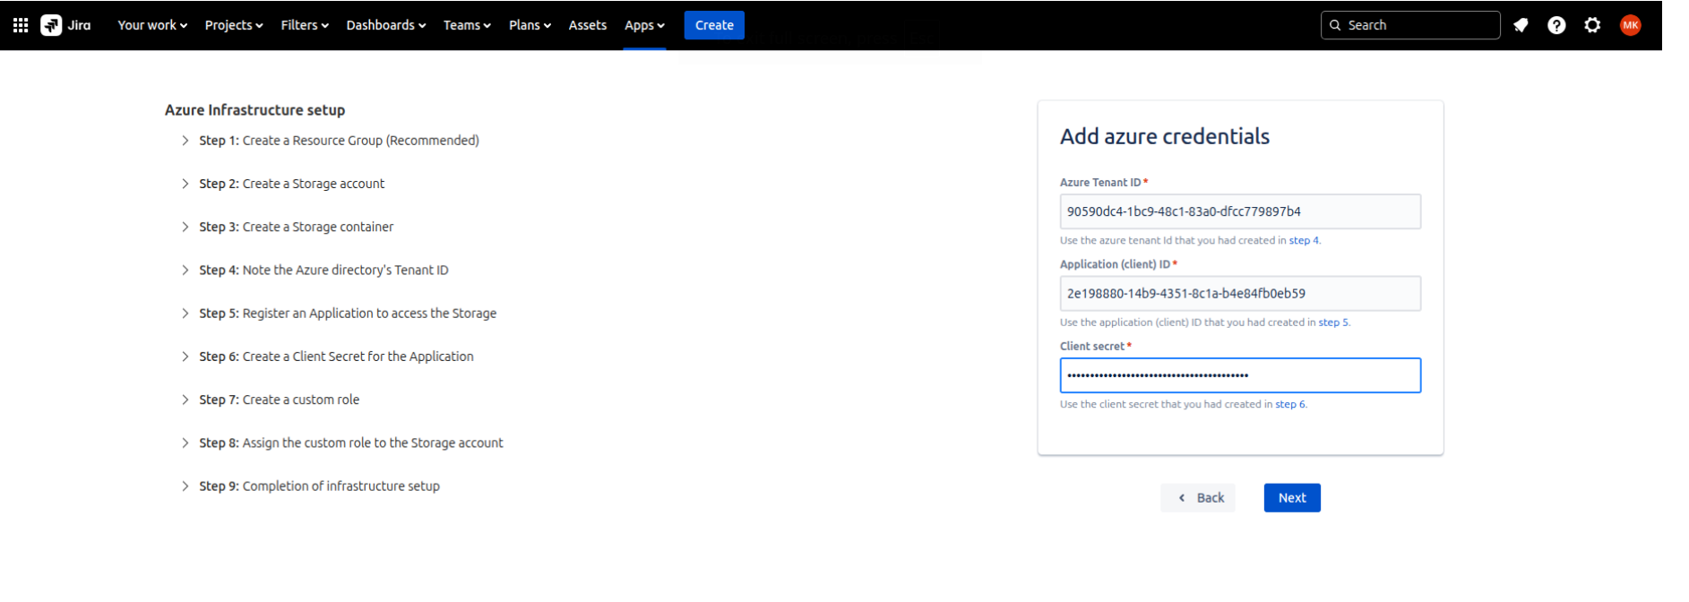The height and width of the screenshot is (602, 1689).
Task: Focus the Client secret input field
Action: click(x=1240, y=375)
